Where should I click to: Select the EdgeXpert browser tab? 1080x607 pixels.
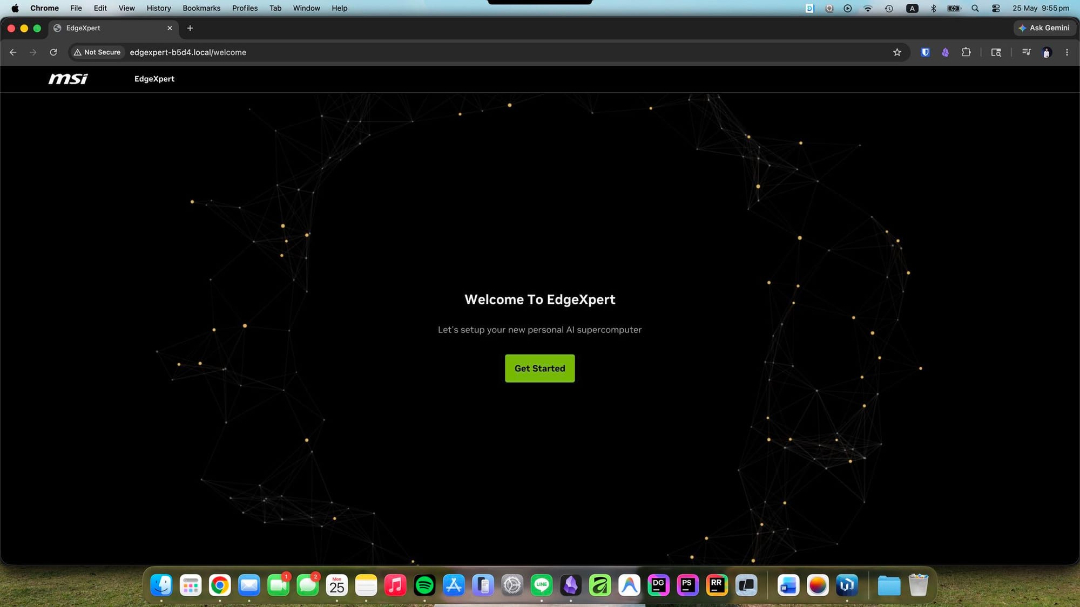113,28
